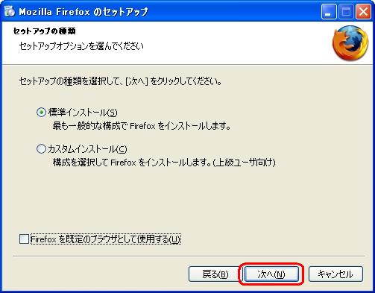375x293 pixels.
Task: Click the instruction セットアップの種類を選択して、[次へ] をクリックしてください。
Action: coord(121,81)
